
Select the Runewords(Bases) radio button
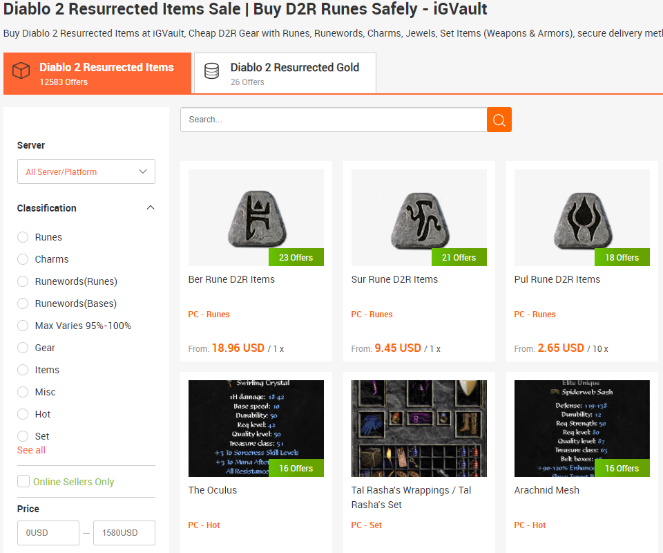click(23, 303)
